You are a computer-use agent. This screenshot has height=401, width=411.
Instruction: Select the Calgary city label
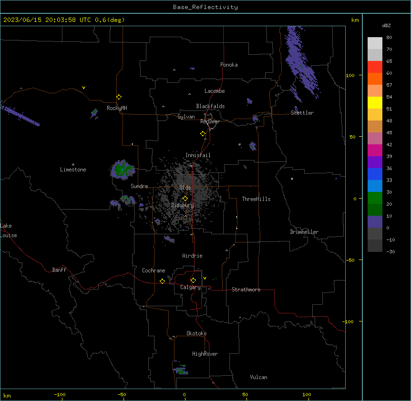tap(190, 287)
